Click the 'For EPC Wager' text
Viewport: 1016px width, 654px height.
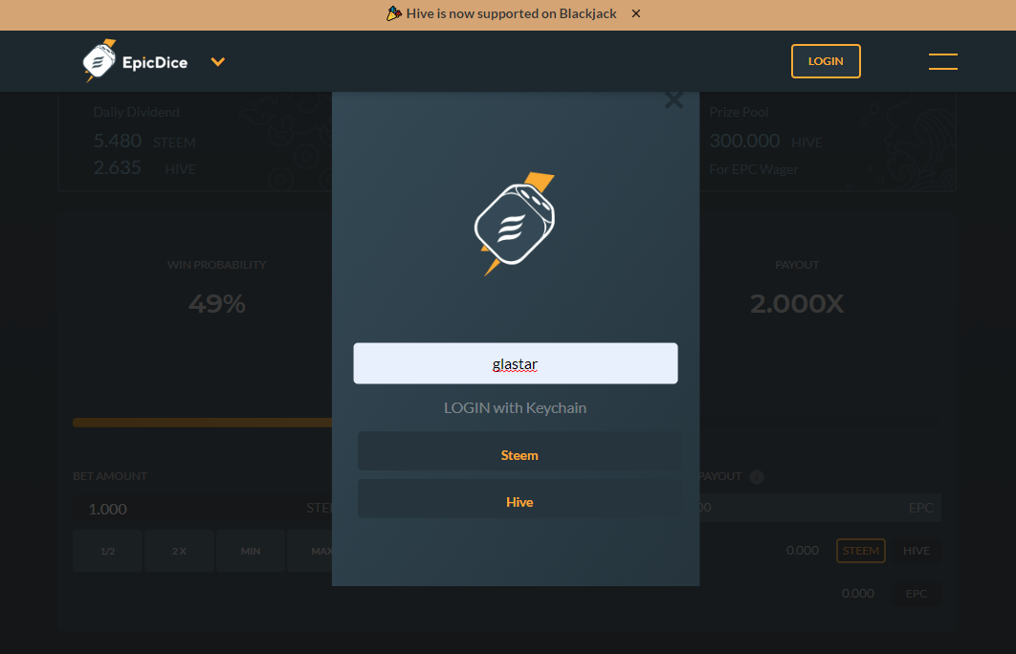[x=754, y=169]
